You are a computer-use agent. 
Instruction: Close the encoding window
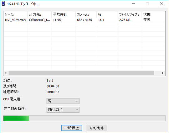tap(161, 4)
